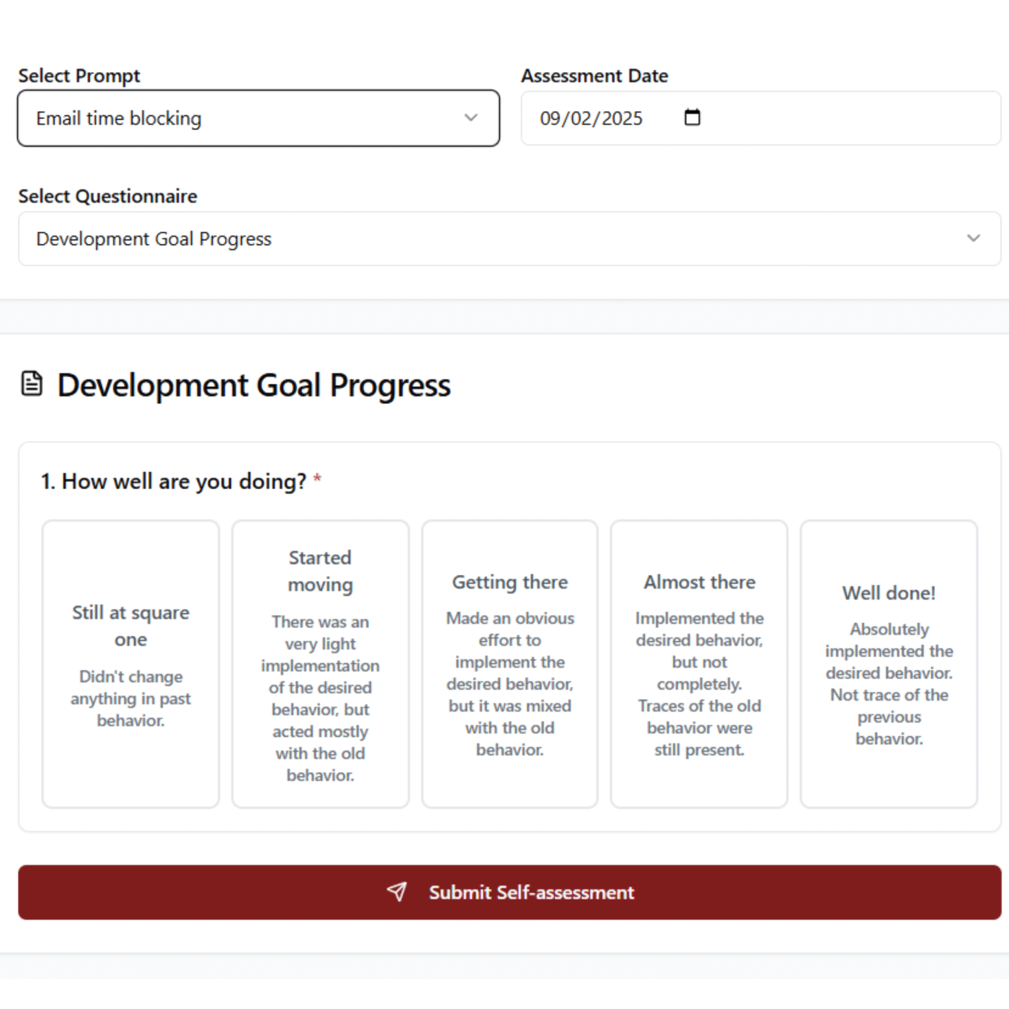
Task: Click the chevron arrow in the questionnaire dropdown
Action: [x=973, y=239]
